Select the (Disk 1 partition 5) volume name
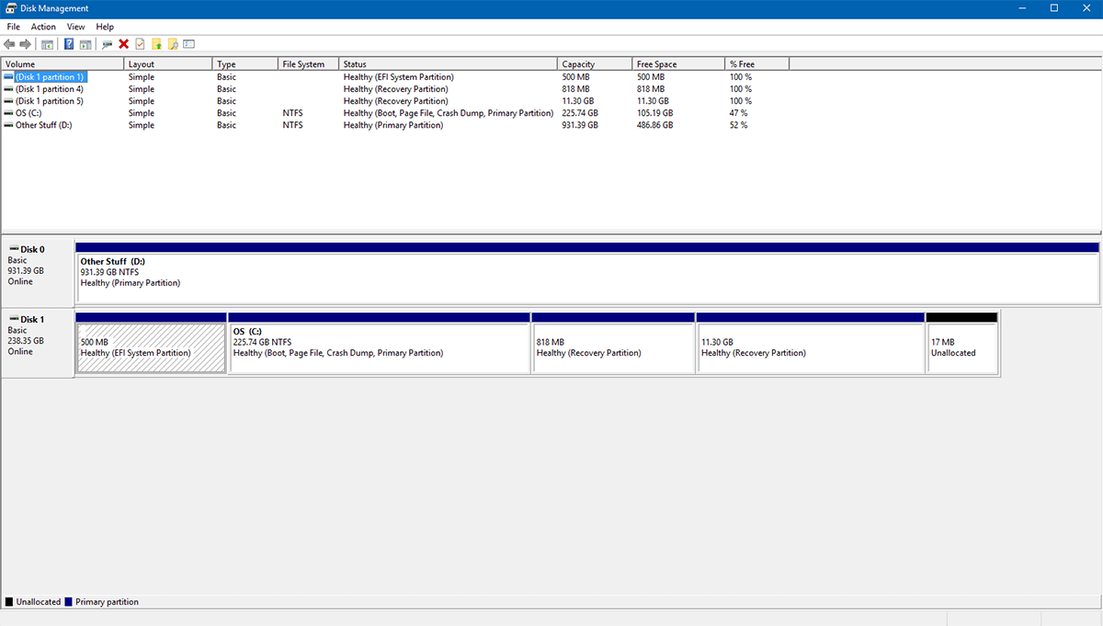The image size is (1103, 626). coord(50,101)
